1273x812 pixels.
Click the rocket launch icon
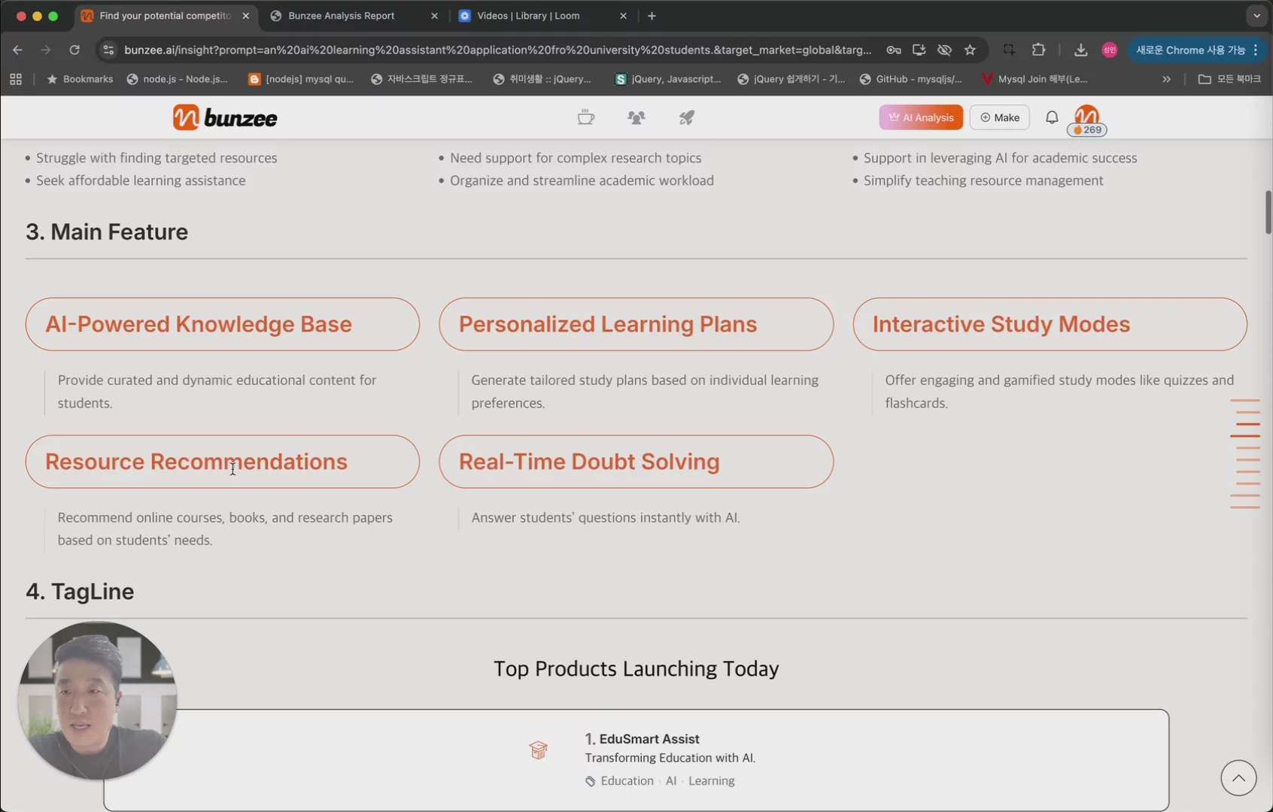(686, 117)
